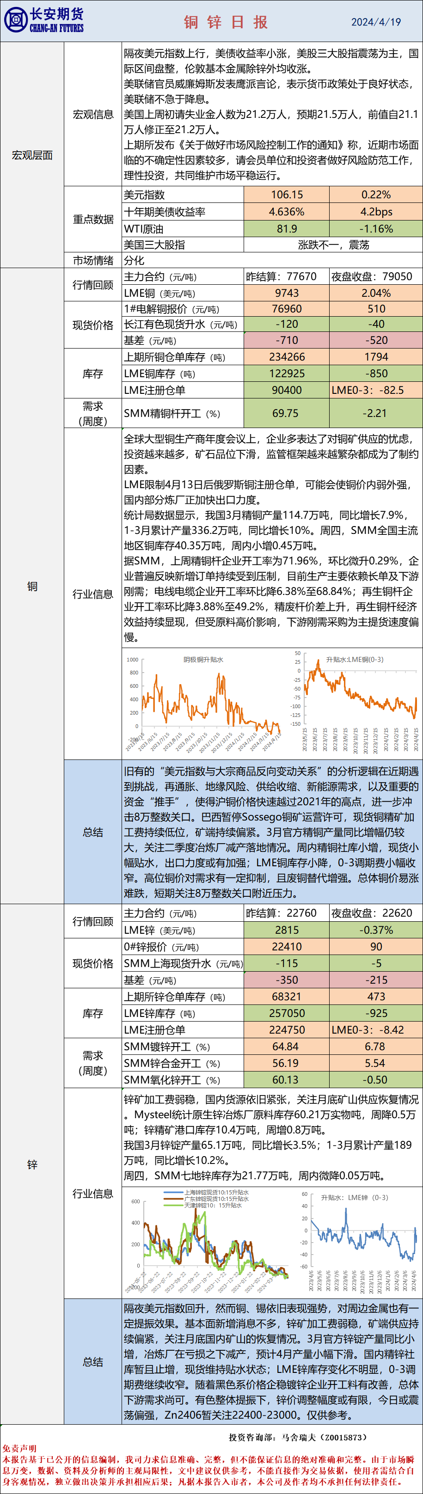Select zinc 夜盘收盘：22620 cell
This screenshot has width=423, height=1494.
[x=376, y=913]
